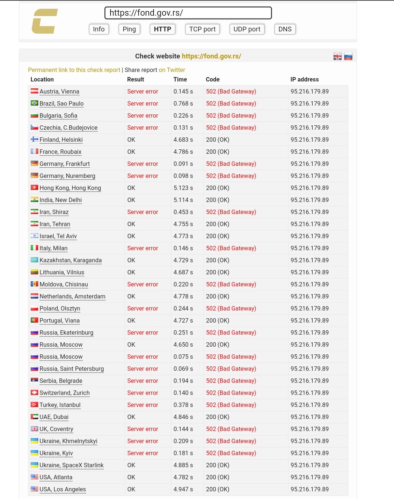394x499 pixels.
Task: Switch report language to Russian flag
Action: pos(348,56)
